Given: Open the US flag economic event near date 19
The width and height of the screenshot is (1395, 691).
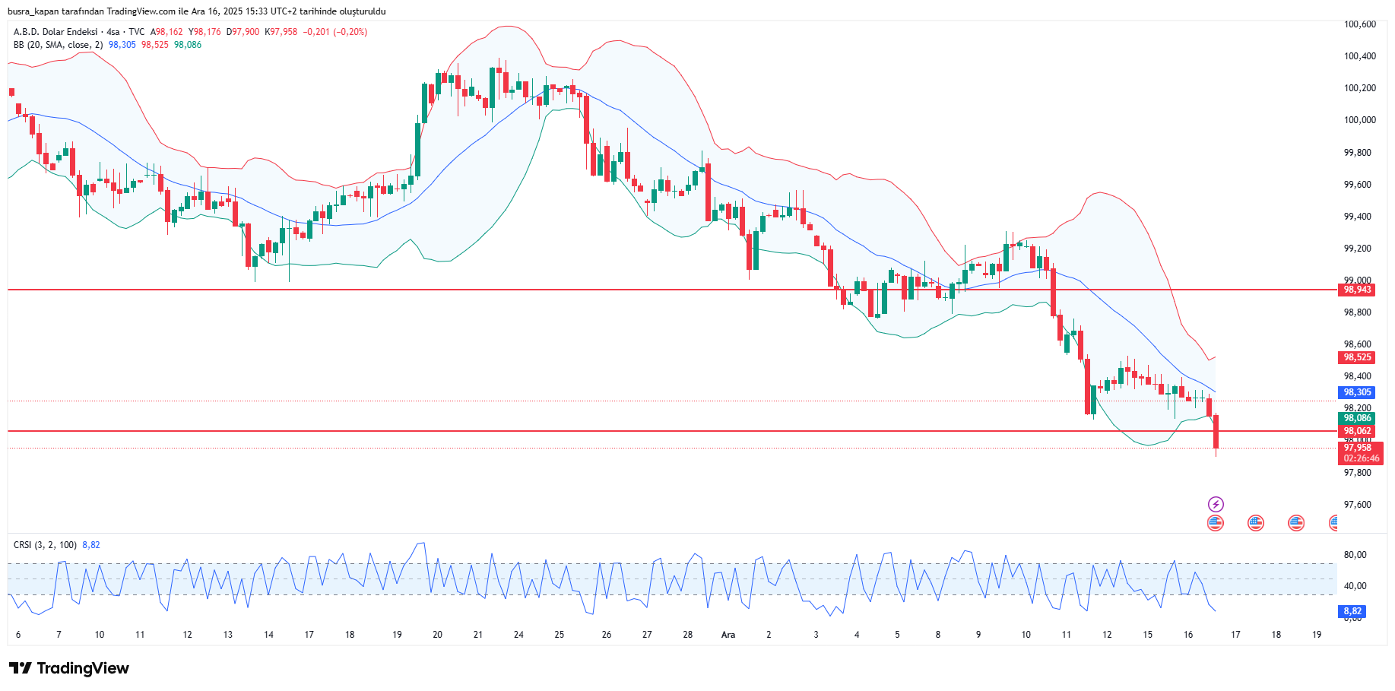Looking at the screenshot, I should [1296, 522].
